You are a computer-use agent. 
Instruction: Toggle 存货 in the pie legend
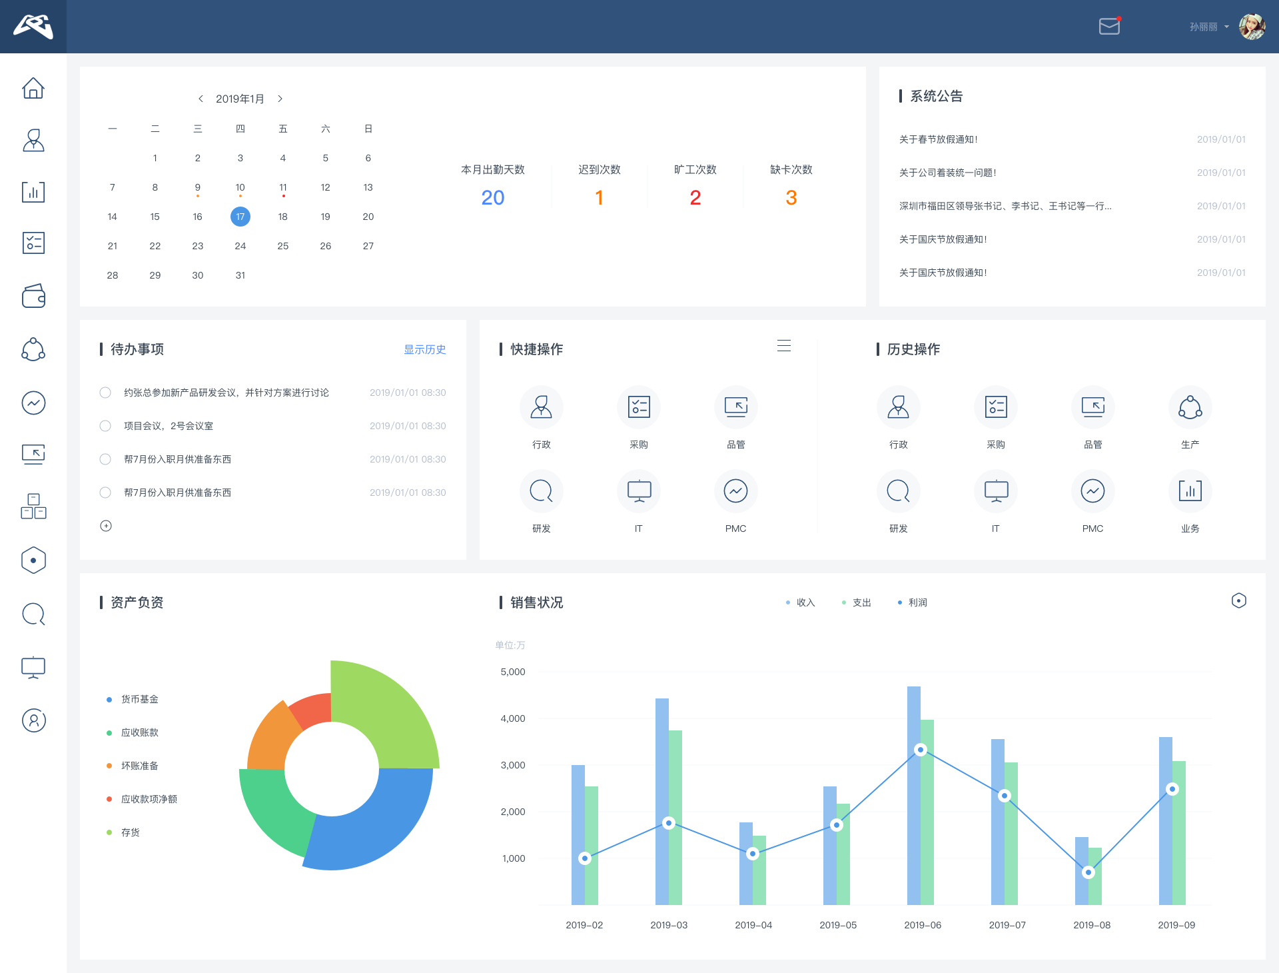[x=123, y=832]
